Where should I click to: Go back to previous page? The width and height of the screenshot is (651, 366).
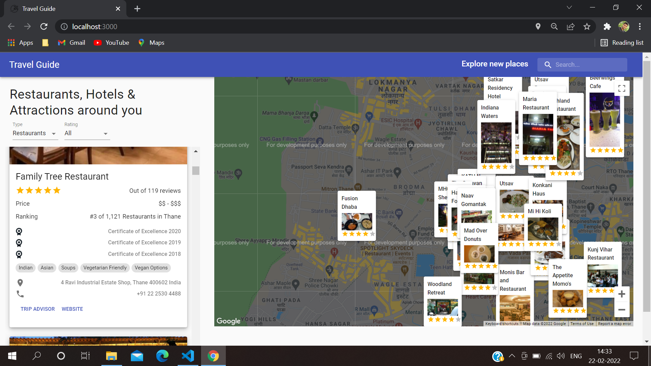point(11,26)
